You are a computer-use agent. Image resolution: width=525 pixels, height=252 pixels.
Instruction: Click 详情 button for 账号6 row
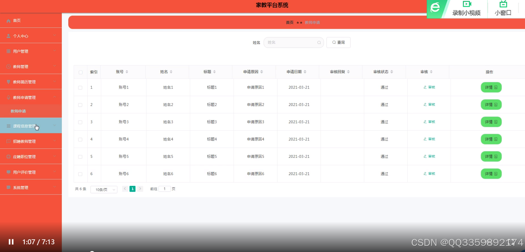491,174
